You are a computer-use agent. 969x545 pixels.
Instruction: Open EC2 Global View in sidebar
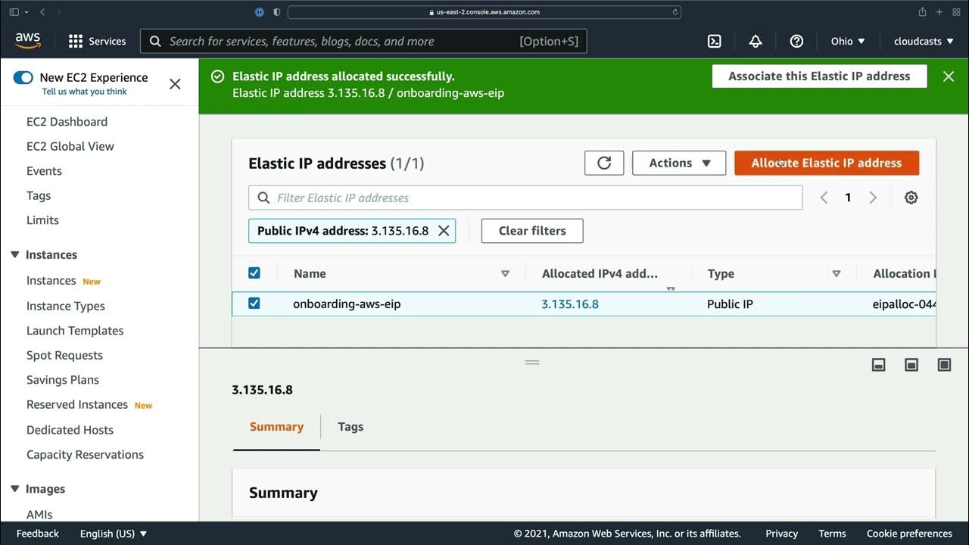click(70, 147)
